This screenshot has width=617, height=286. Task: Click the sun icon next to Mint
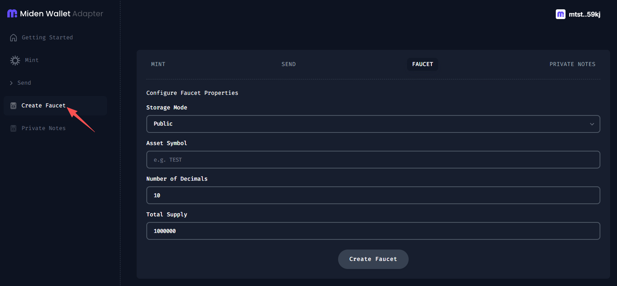tap(15, 60)
